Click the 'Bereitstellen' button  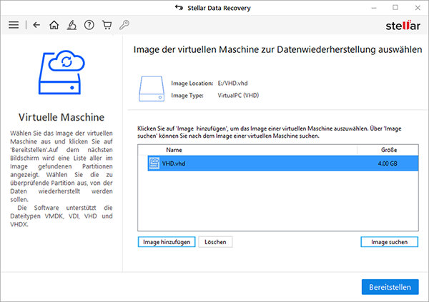(390, 287)
